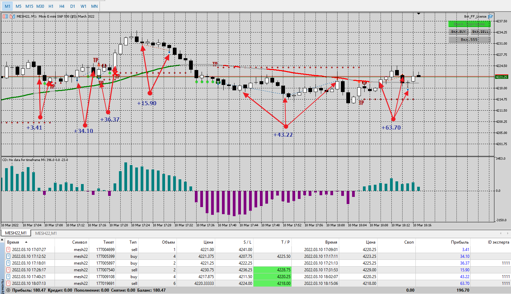Click the chart tabs scroll-right arrow
This screenshot has height=294, width=511.
[x=507, y=233]
